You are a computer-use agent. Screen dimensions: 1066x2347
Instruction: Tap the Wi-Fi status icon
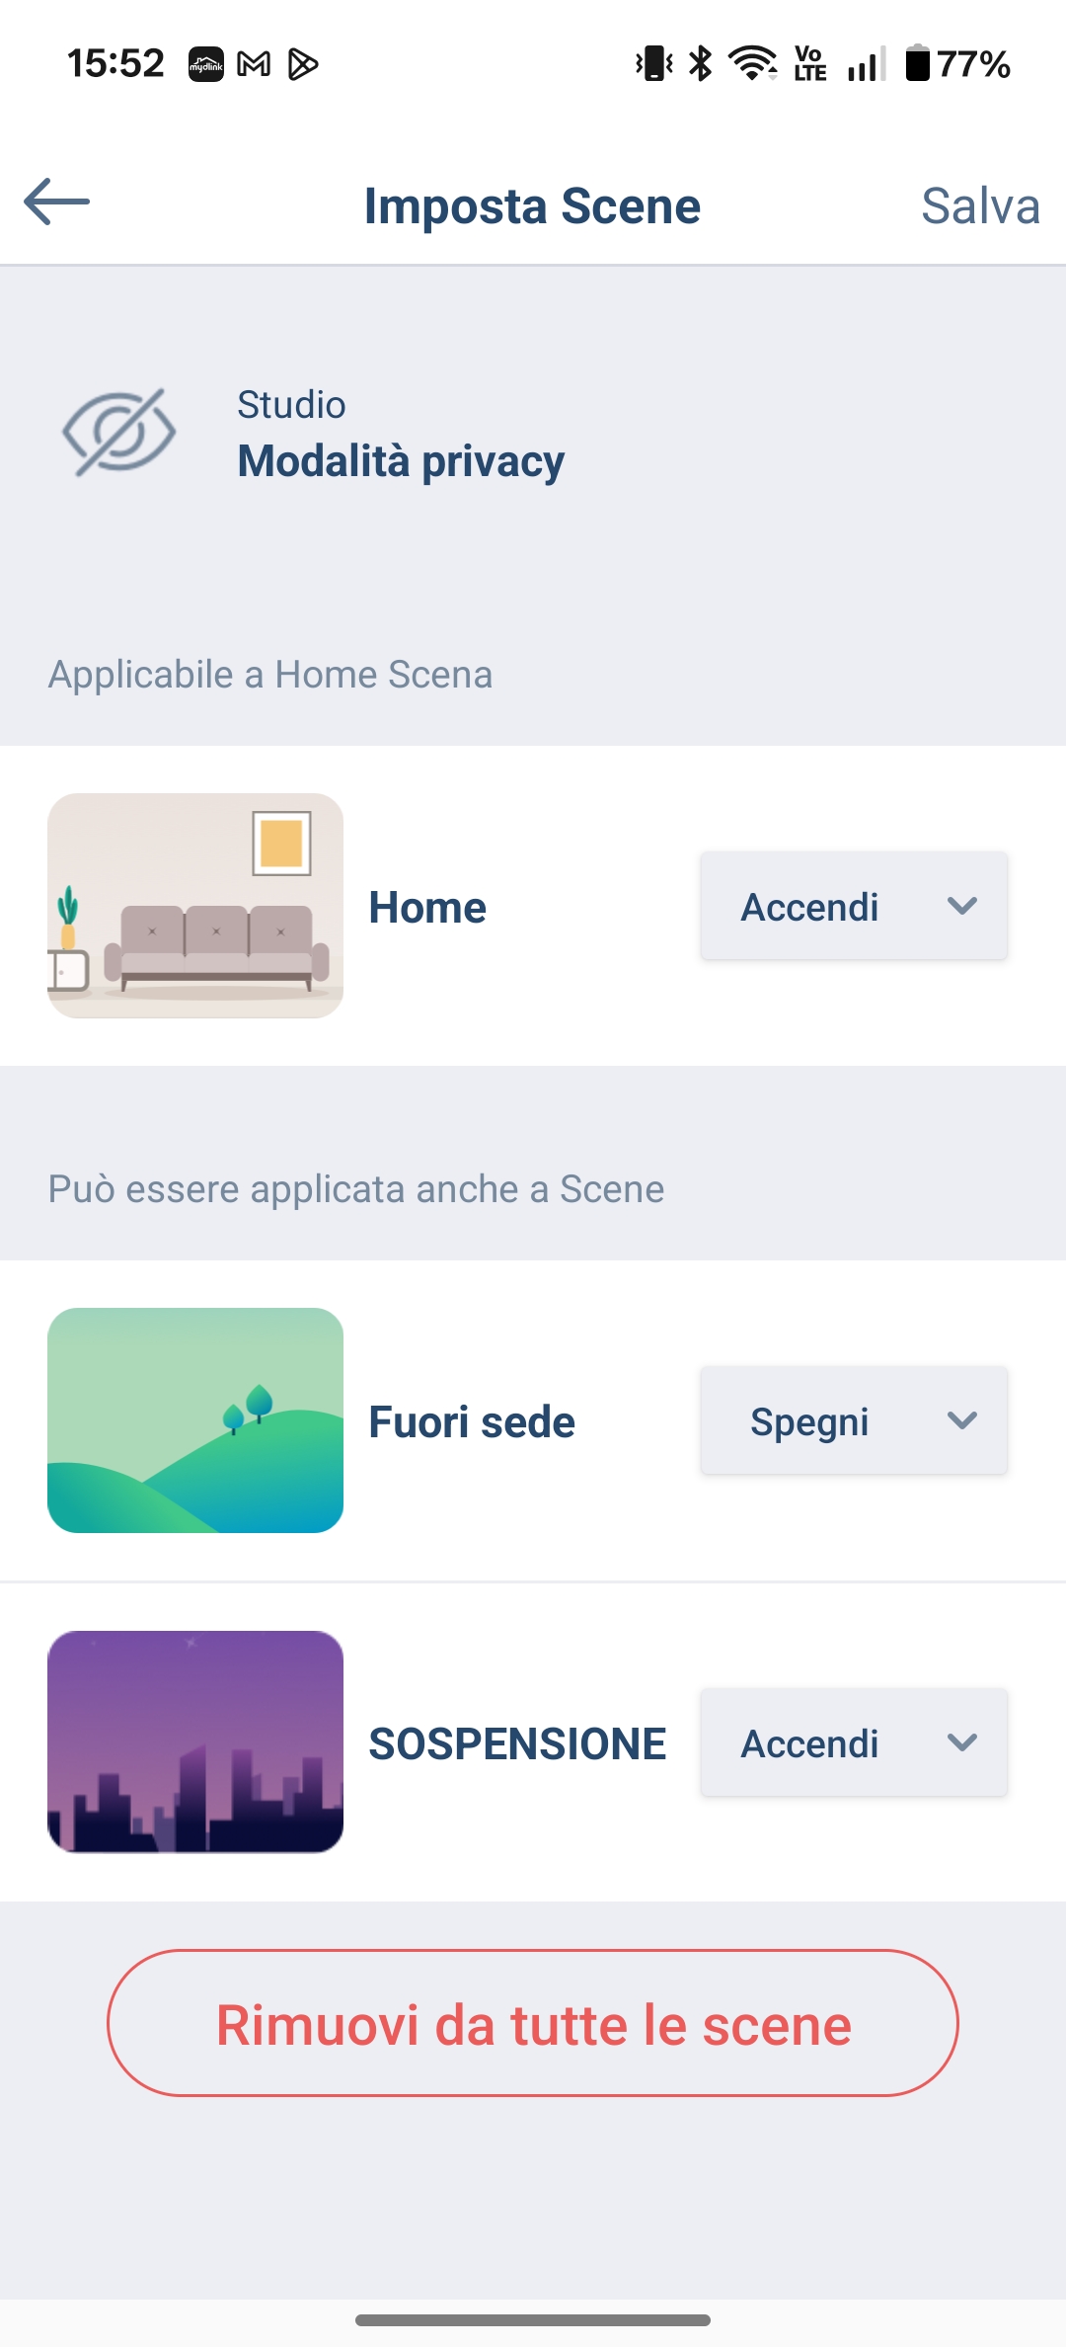pyautogui.click(x=752, y=64)
